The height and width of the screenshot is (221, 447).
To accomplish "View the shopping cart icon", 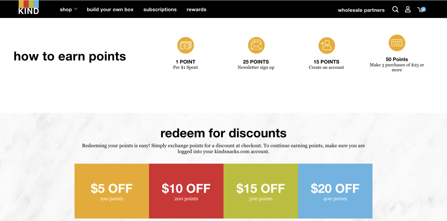I will coord(420,10).
